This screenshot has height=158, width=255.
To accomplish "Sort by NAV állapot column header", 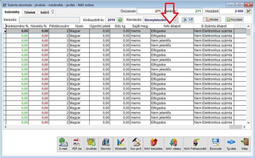I will [172, 26].
